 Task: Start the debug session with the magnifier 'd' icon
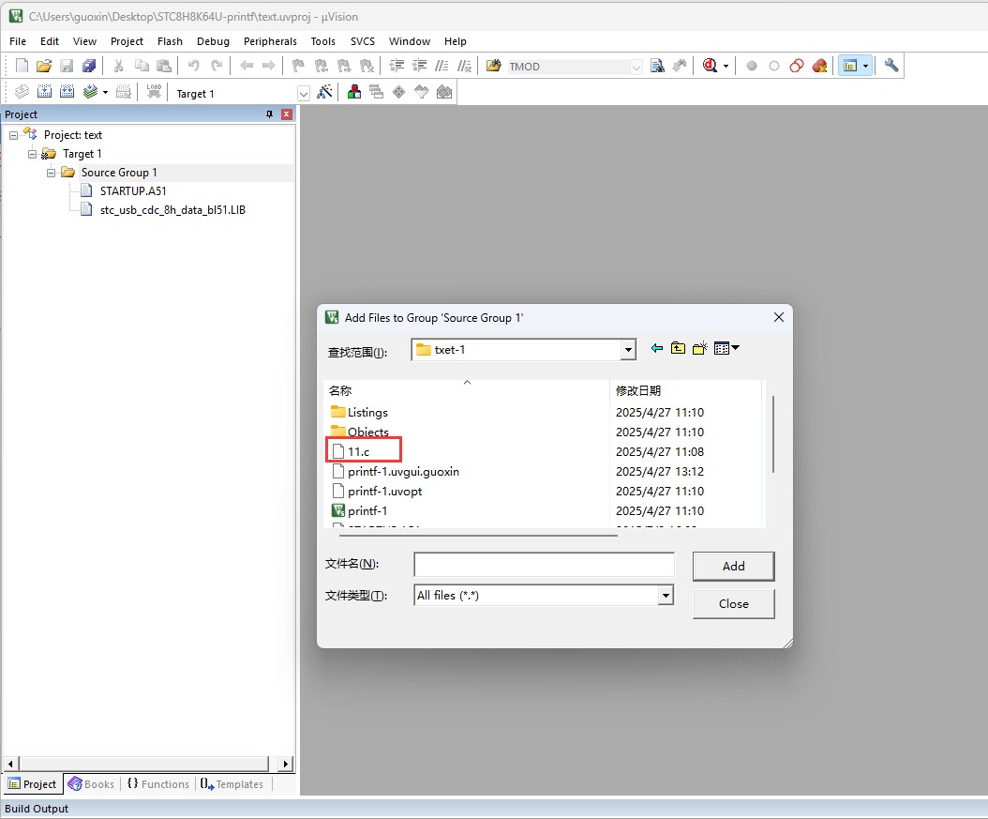pyautogui.click(x=711, y=67)
